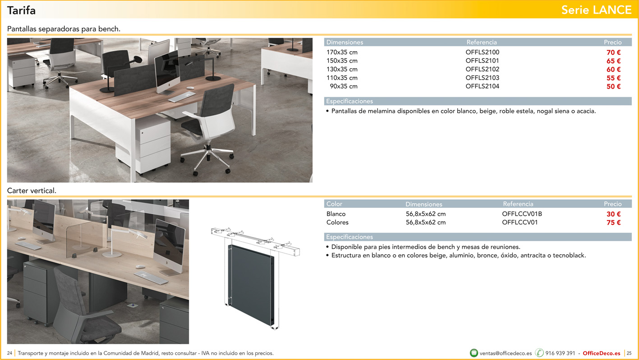
Task: Click the 90x35 cm dimension
Action: pyautogui.click(x=344, y=86)
